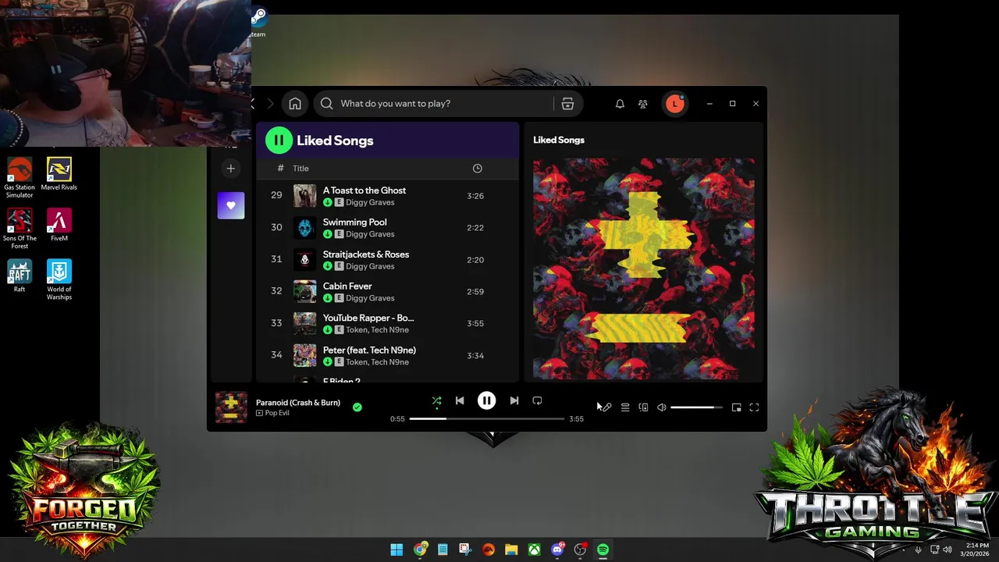
Task: Open the What's New bell notifications
Action: (x=620, y=104)
